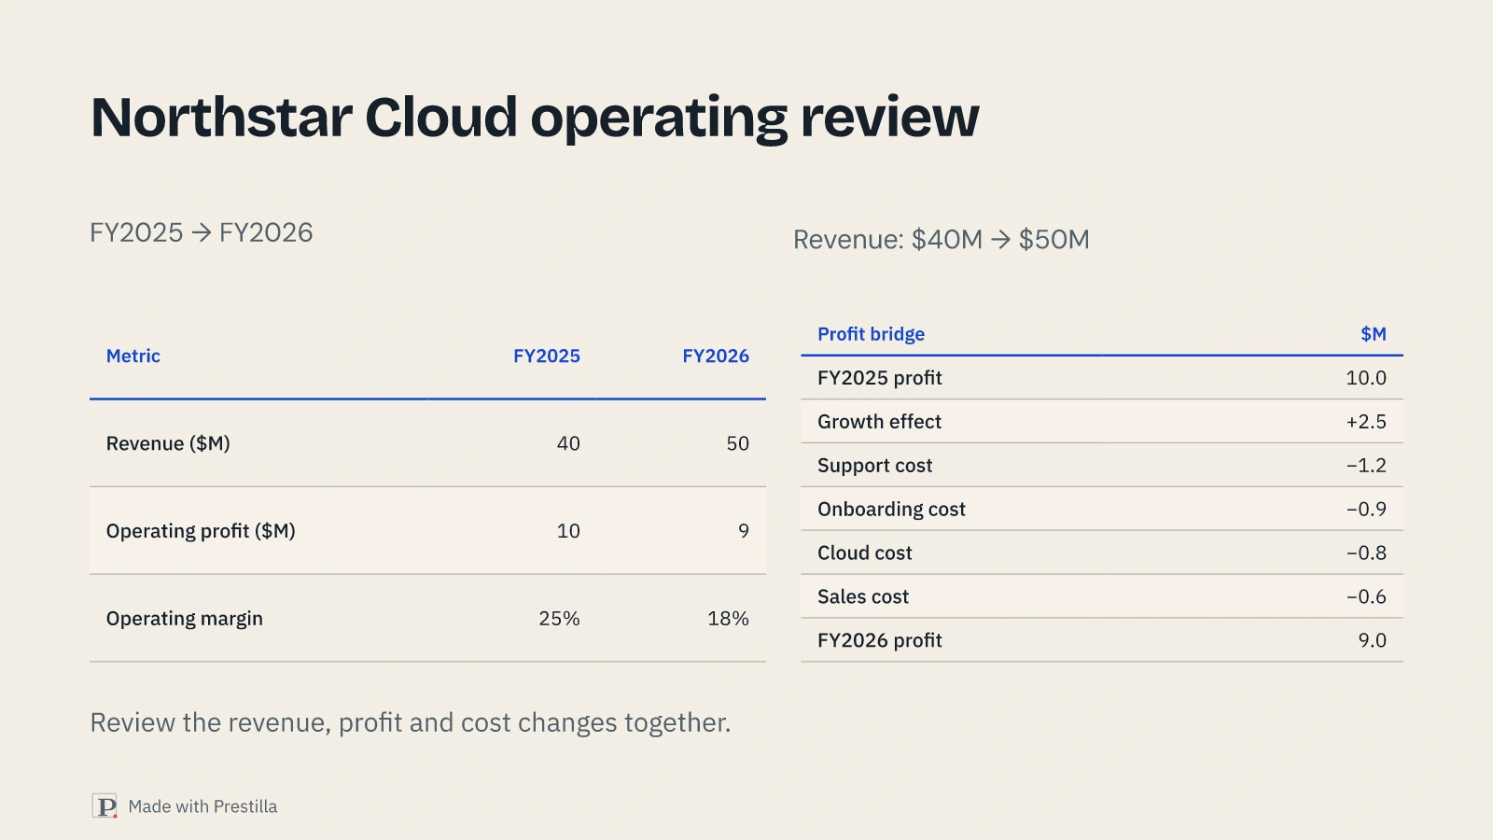Click the 18% operating margin cell
The width and height of the screenshot is (1493, 840).
(x=728, y=619)
